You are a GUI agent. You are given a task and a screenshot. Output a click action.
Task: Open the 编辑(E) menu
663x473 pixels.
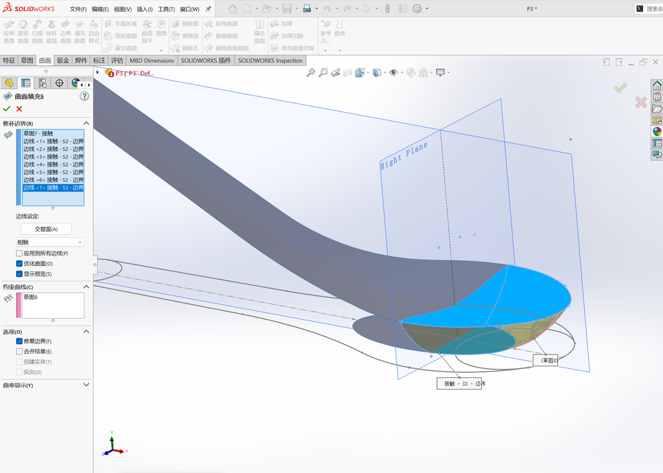point(100,9)
